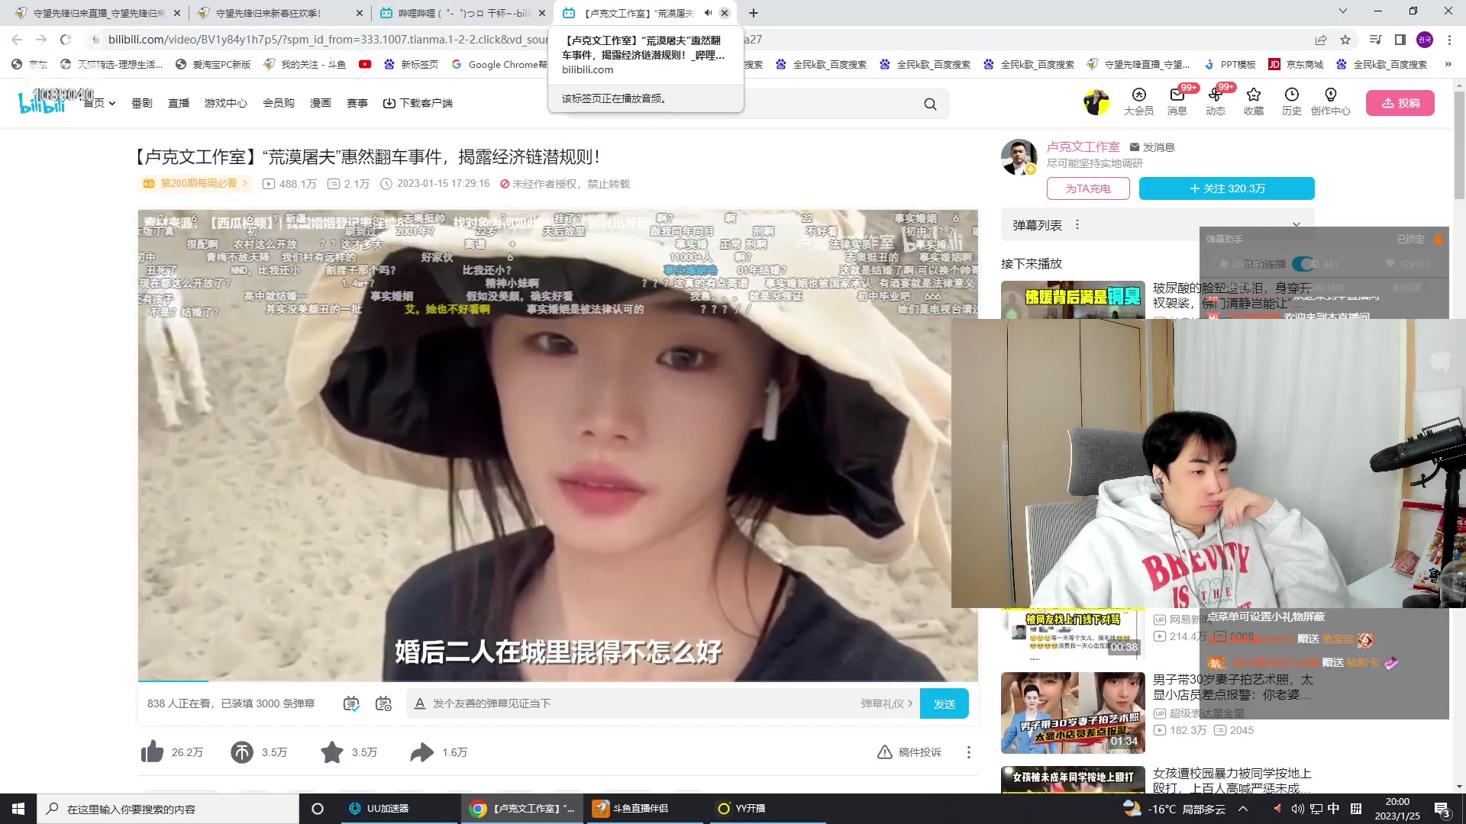Expand bookmarks bar overflow chevron

[1448, 64]
